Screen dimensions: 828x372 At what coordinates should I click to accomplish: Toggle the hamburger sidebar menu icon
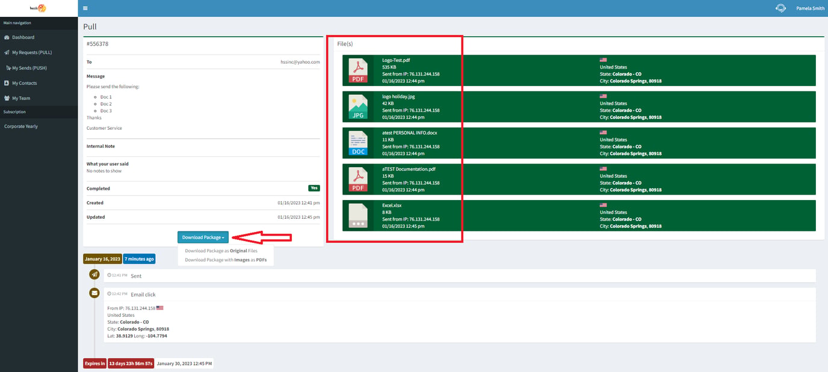85,8
